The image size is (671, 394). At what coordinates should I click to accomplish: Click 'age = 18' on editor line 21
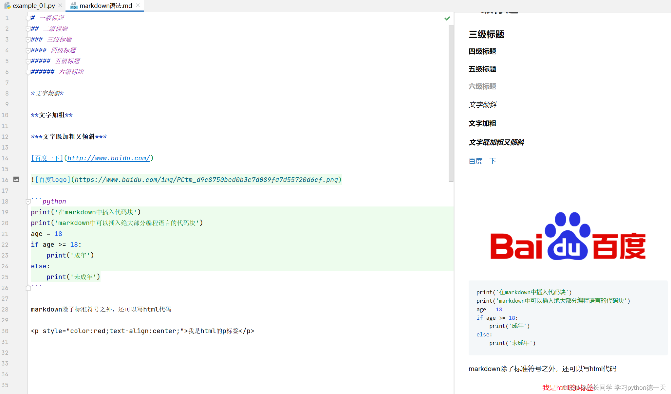point(47,234)
